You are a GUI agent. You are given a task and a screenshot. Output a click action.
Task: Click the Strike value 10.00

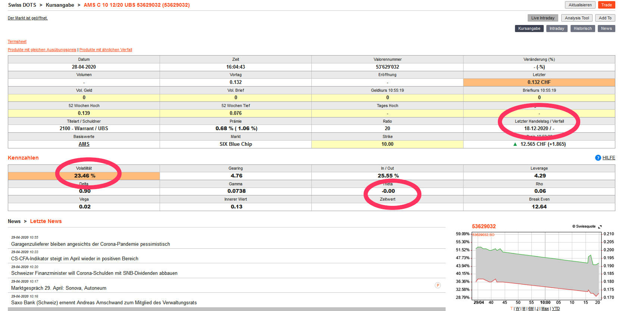pos(387,144)
